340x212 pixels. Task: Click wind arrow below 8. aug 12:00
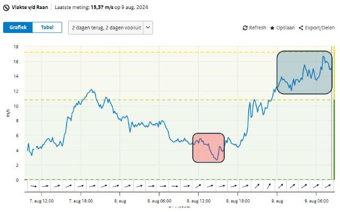tap(198, 186)
